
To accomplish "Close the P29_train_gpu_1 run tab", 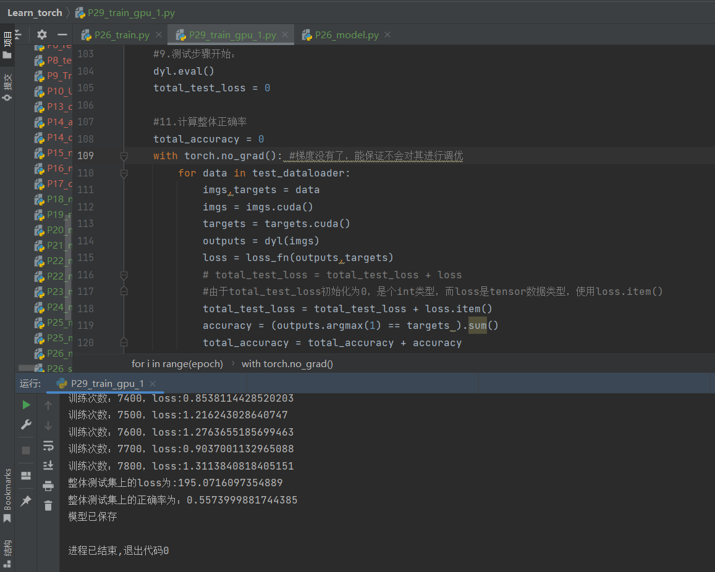I will pyautogui.click(x=153, y=384).
